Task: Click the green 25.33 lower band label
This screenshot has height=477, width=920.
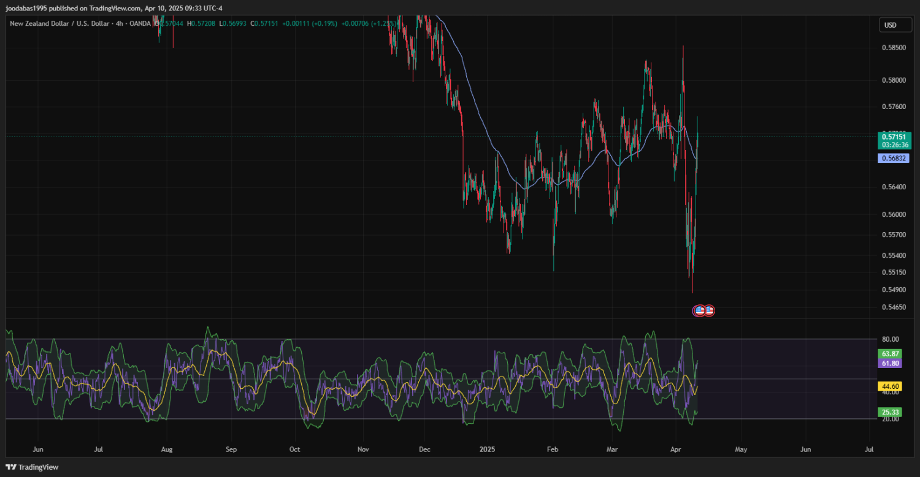Action: tap(890, 411)
